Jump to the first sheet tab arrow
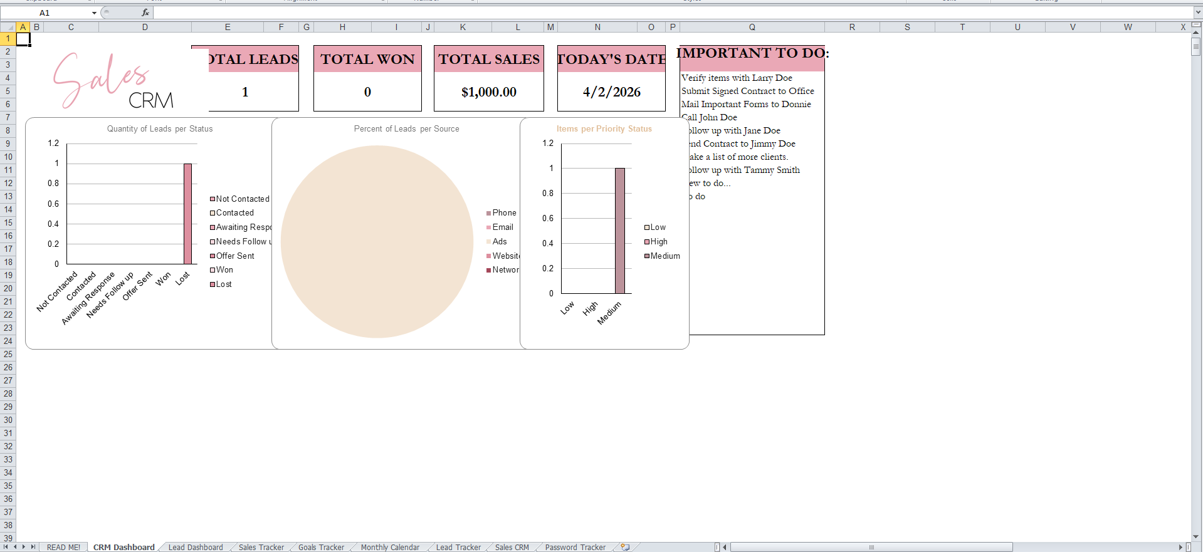 [6, 547]
